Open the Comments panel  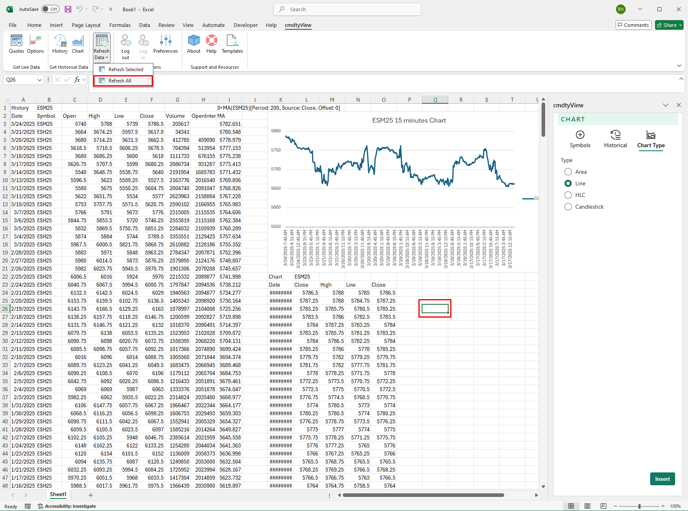click(634, 25)
